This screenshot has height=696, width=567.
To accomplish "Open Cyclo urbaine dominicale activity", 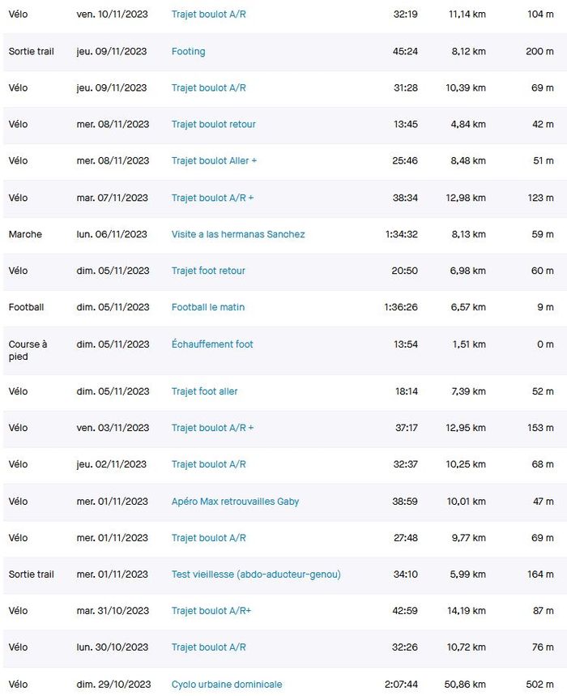I will pyautogui.click(x=227, y=685).
